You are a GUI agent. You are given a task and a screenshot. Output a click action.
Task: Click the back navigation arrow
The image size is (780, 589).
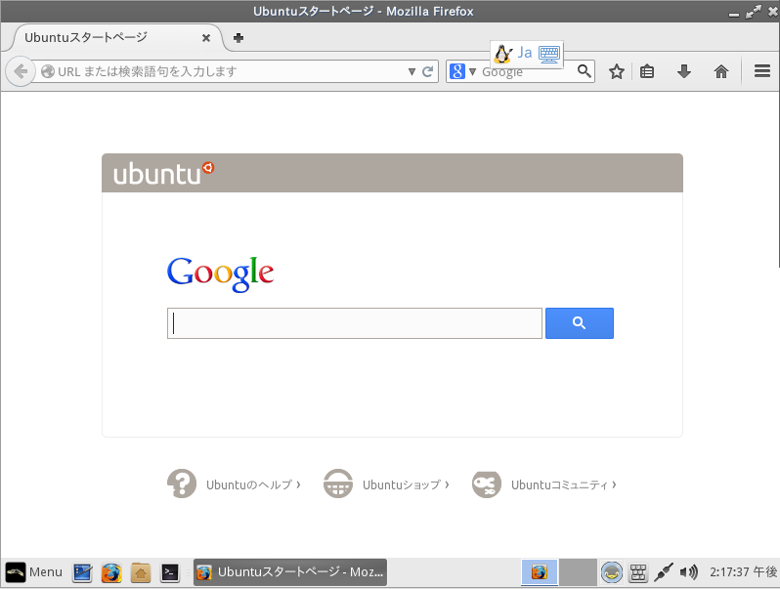click(21, 71)
